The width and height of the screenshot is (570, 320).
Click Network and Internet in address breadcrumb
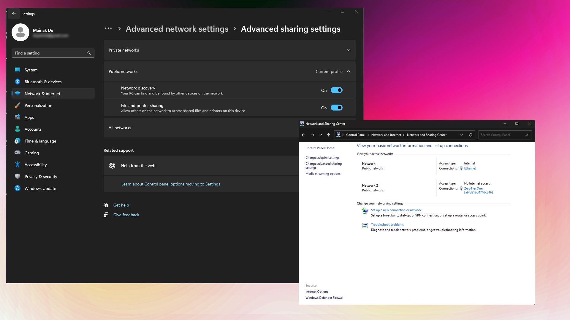pos(386,135)
